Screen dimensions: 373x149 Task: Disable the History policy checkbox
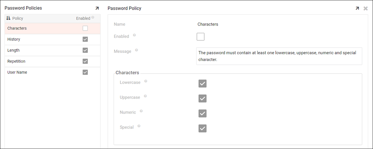click(85, 39)
